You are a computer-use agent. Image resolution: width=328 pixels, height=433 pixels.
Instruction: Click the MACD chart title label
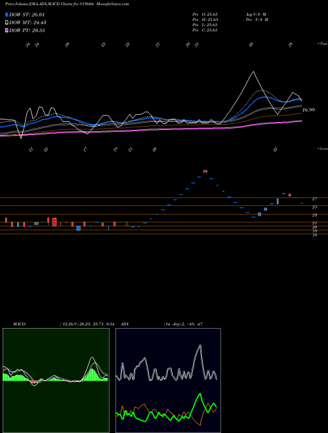click(x=19, y=324)
